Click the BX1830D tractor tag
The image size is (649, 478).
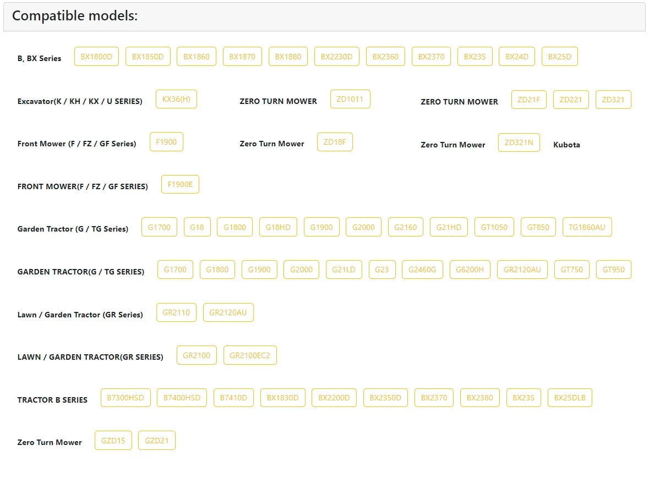[283, 398]
